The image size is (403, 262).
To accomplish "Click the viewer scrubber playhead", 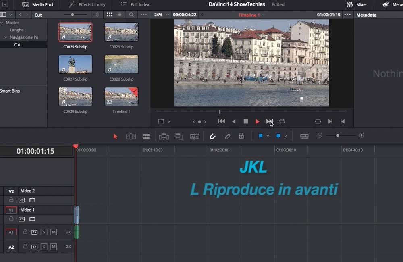I will coord(220,112).
